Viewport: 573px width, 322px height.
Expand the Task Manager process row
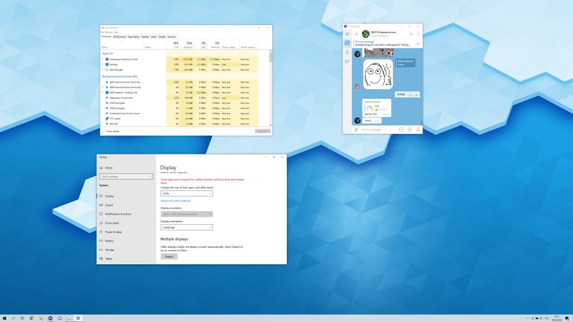[x=102, y=70]
